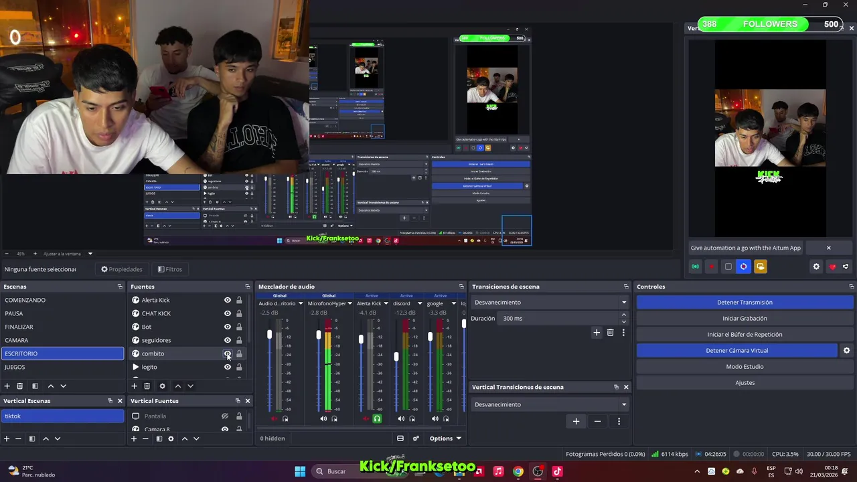Image resolution: width=857 pixels, height=482 pixels.
Task: Open google mixer channel dropdown
Action: point(455,303)
